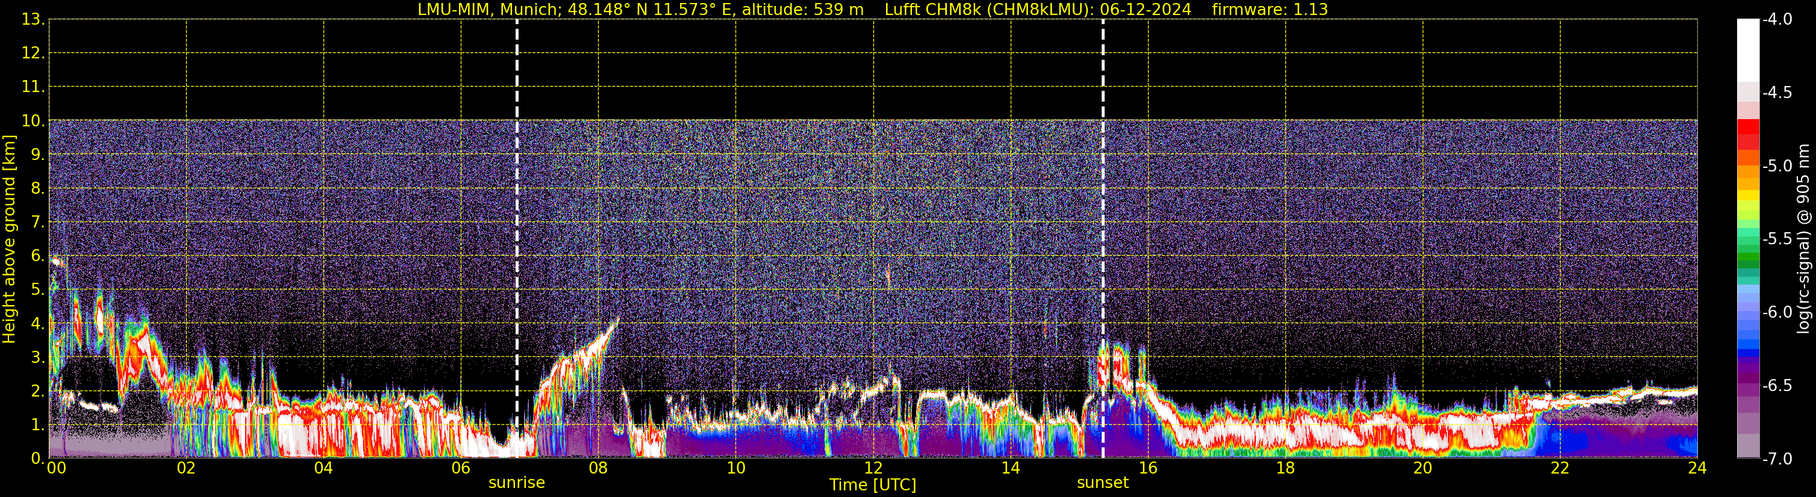Click the '-7.0' colorbar tick label
The width and height of the screenshot is (1816, 497).
[1776, 459]
